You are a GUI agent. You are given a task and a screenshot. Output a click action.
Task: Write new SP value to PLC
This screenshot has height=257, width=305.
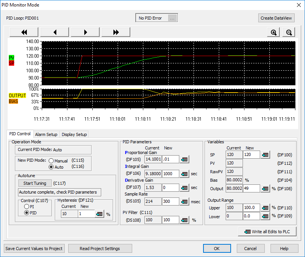(265, 155)
